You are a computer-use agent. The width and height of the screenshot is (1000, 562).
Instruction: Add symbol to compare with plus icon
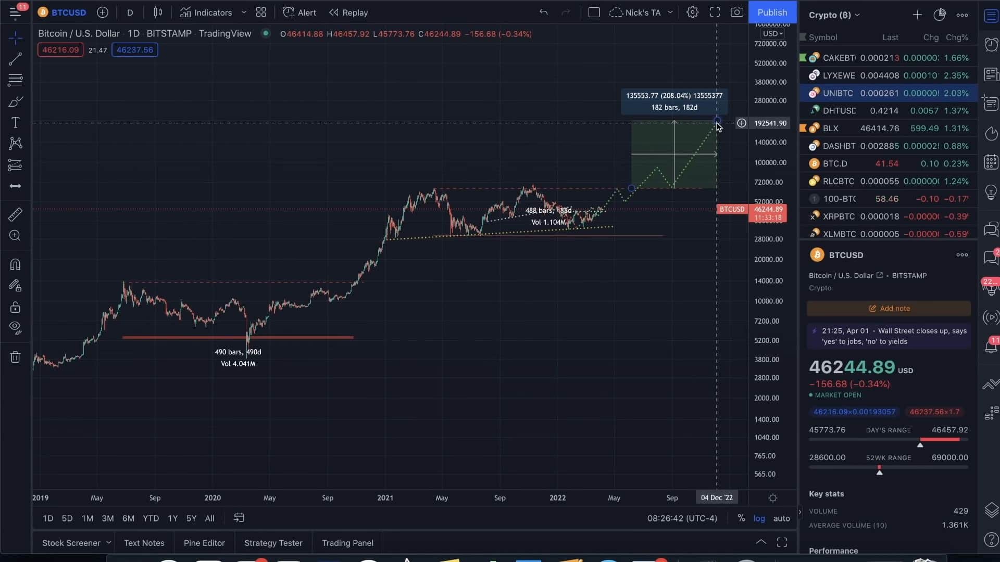(103, 12)
